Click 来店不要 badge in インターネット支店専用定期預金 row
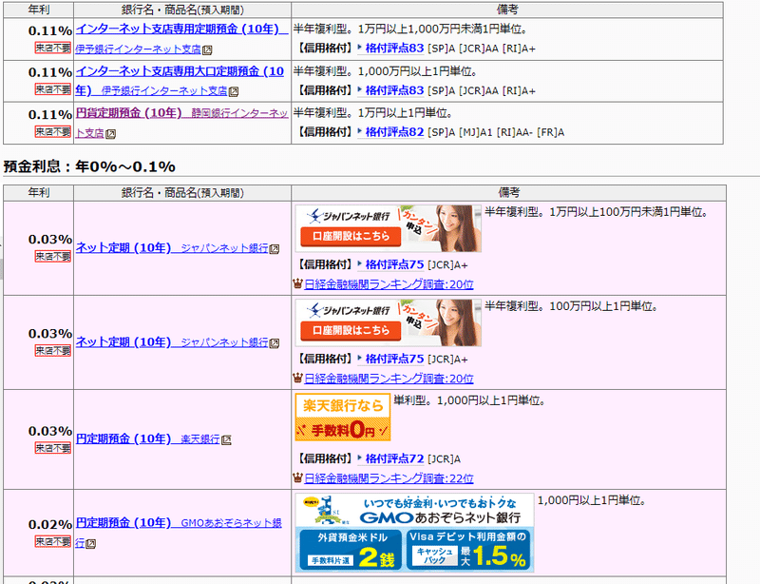The image size is (760, 584). tap(53, 48)
